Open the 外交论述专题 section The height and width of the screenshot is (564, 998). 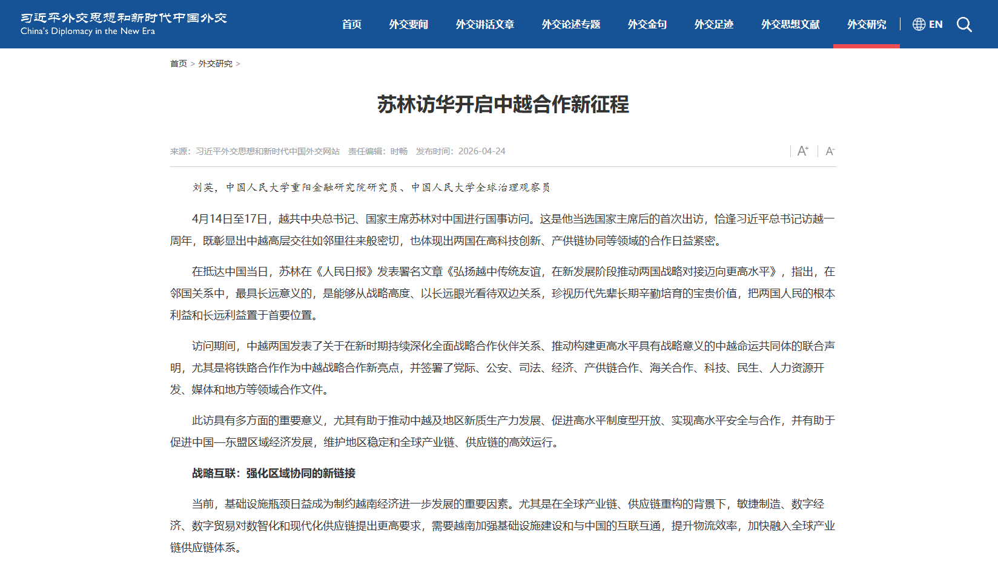tap(570, 24)
